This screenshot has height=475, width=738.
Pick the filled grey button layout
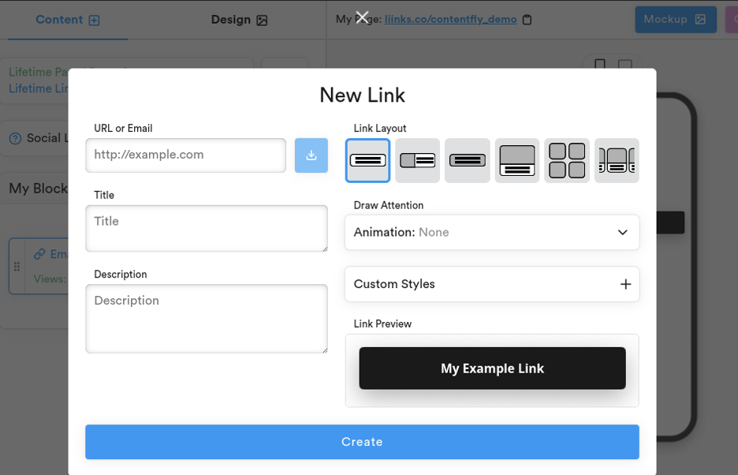(x=467, y=160)
